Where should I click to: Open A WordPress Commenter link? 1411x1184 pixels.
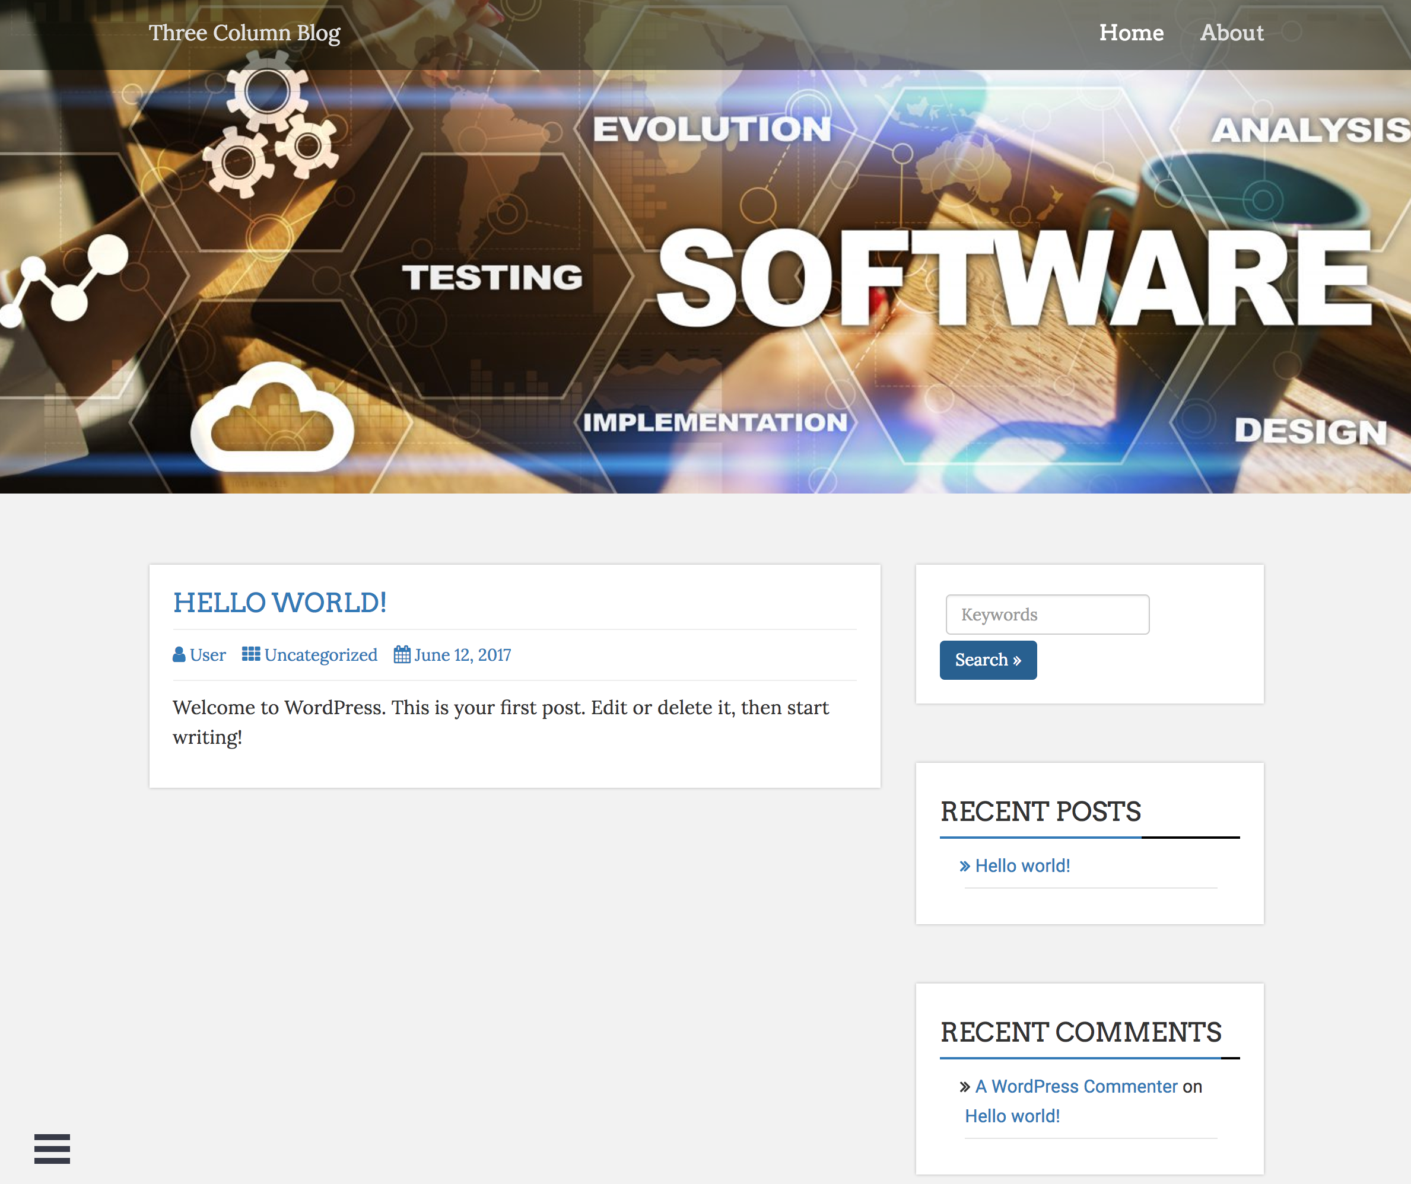click(x=1076, y=1087)
